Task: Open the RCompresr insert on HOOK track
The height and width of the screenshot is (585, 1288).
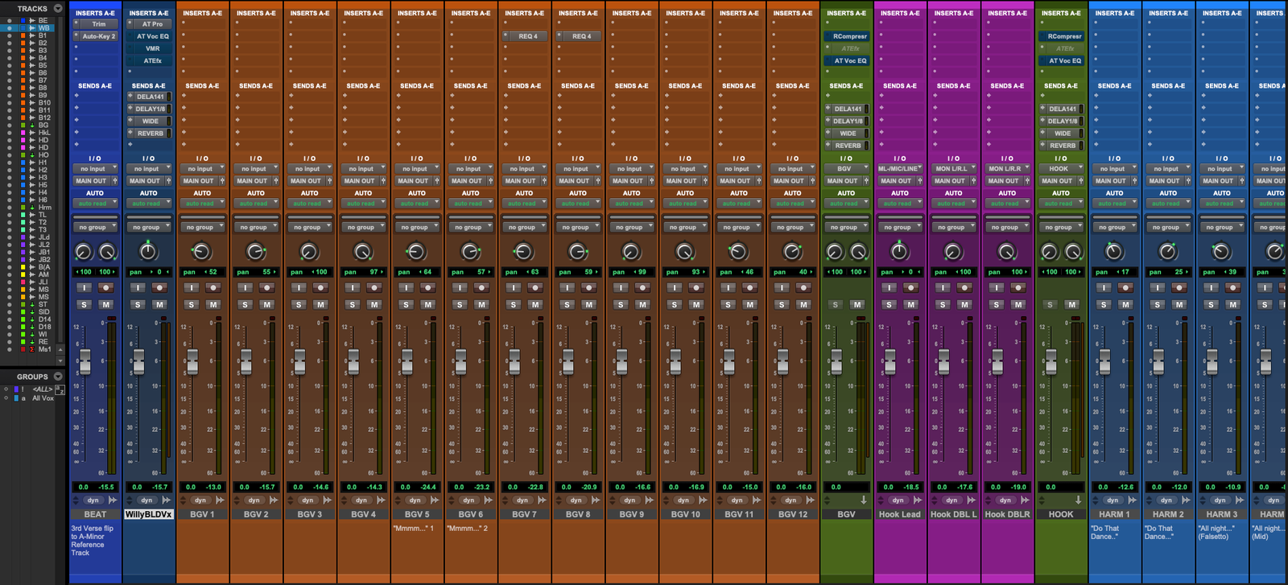Action: pyautogui.click(x=1064, y=36)
